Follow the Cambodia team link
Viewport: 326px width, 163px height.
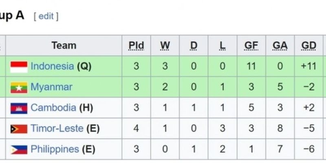click(x=53, y=108)
